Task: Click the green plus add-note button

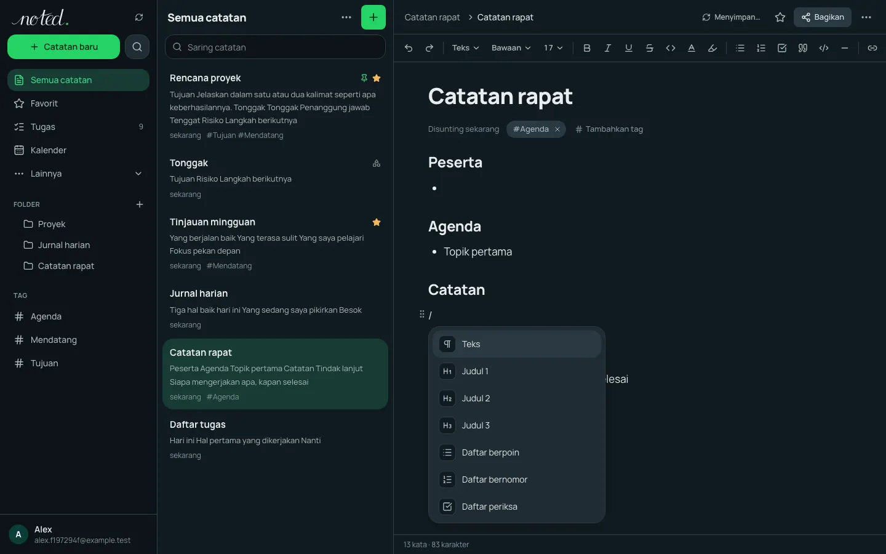Action: click(x=373, y=17)
